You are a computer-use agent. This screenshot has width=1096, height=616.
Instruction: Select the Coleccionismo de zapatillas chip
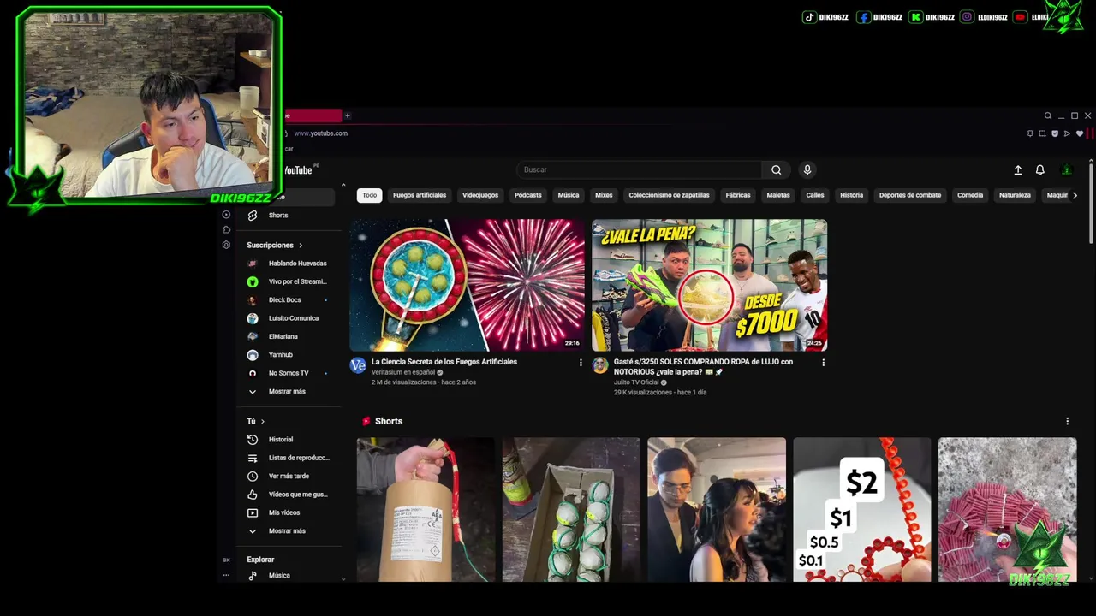click(669, 195)
